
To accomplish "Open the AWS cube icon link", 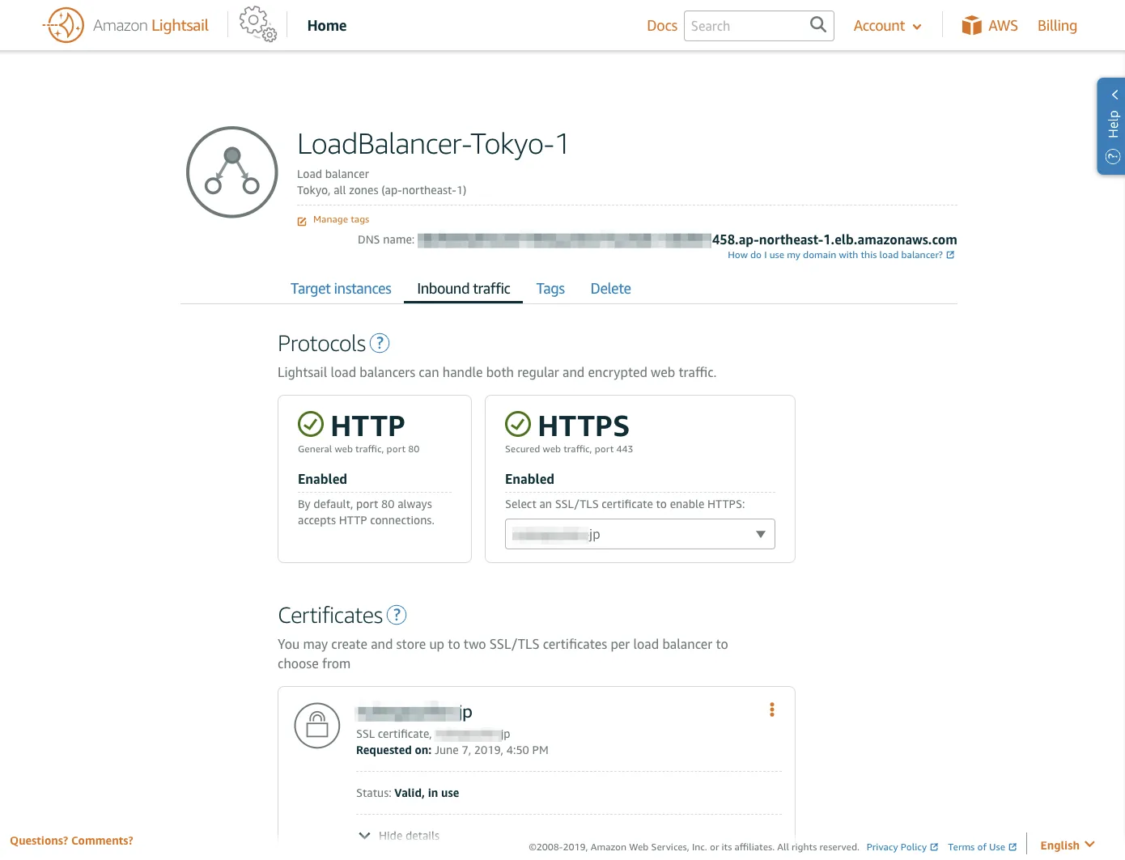I will (x=971, y=26).
